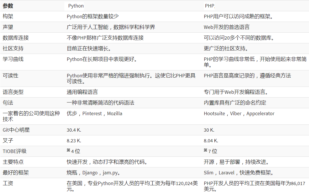Click the Python column header
309x194 pixels.
tap(76, 6)
